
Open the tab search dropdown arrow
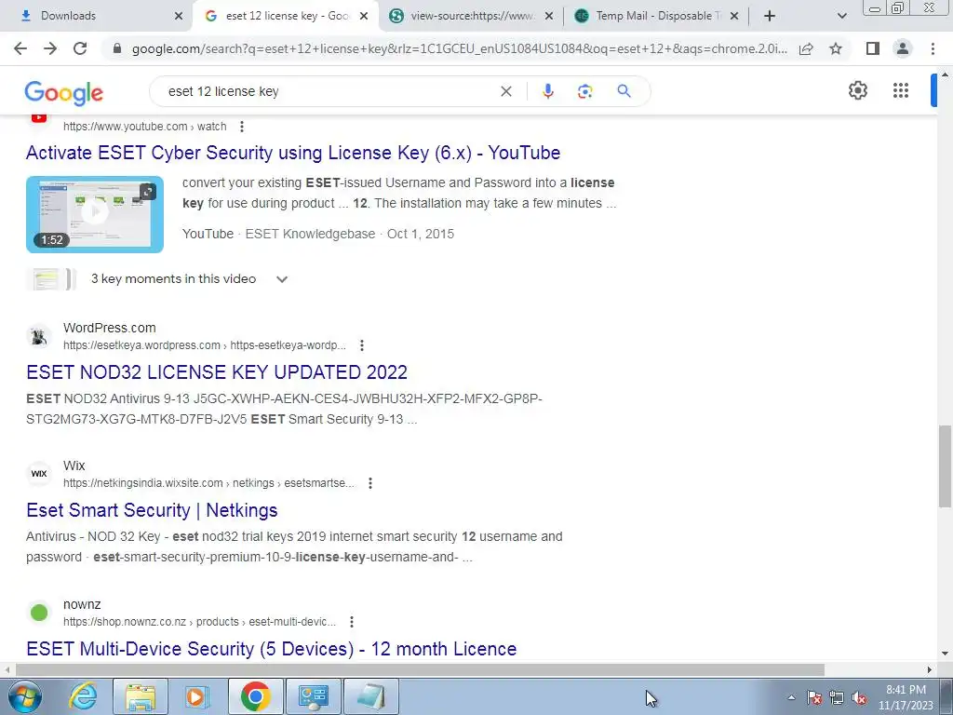point(841,16)
